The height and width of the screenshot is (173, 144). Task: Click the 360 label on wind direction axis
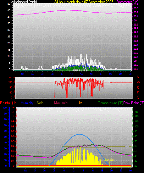pos(10,78)
